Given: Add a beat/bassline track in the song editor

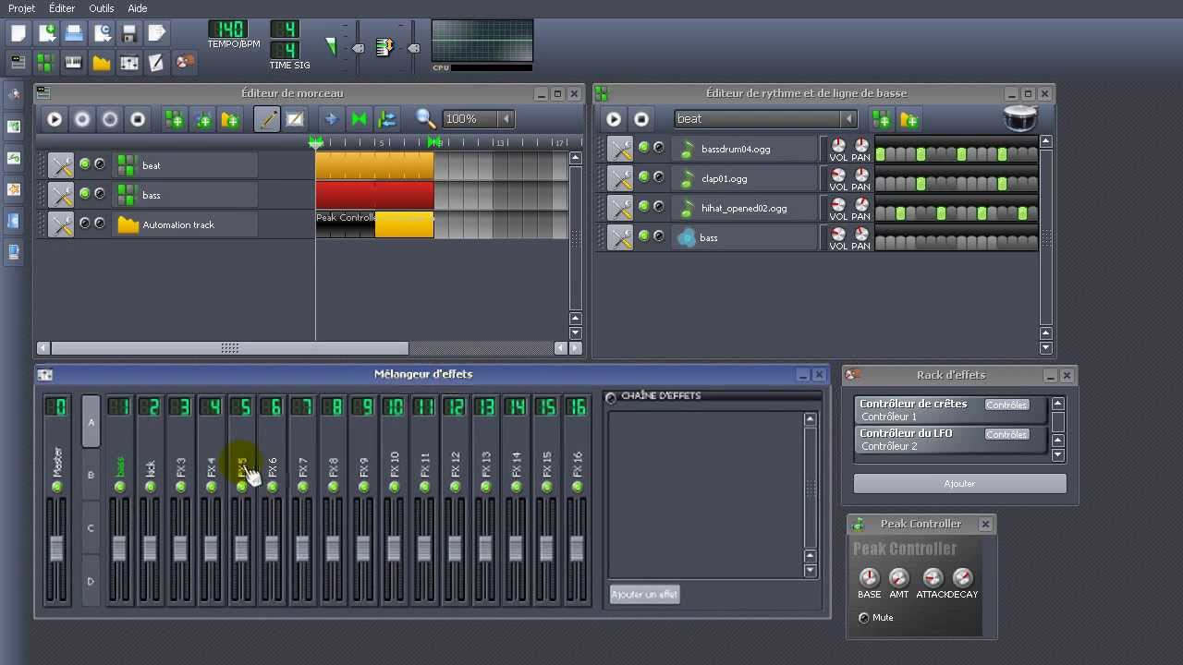Looking at the screenshot, I should [x=174, y=119].
